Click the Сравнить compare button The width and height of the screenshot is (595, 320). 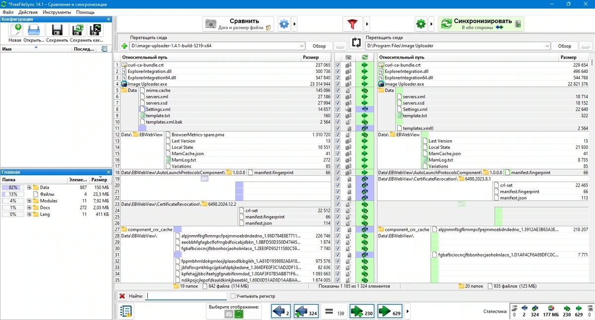point(238,24)
